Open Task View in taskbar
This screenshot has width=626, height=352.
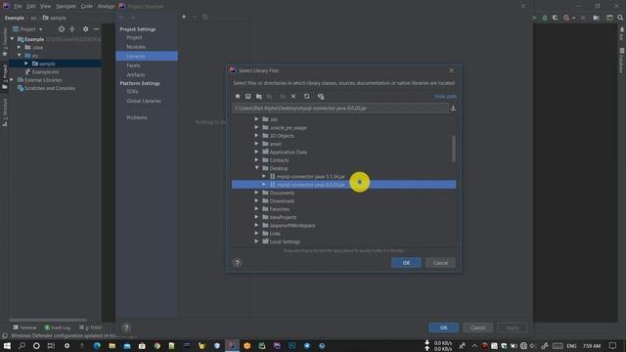tap(51, 345)
